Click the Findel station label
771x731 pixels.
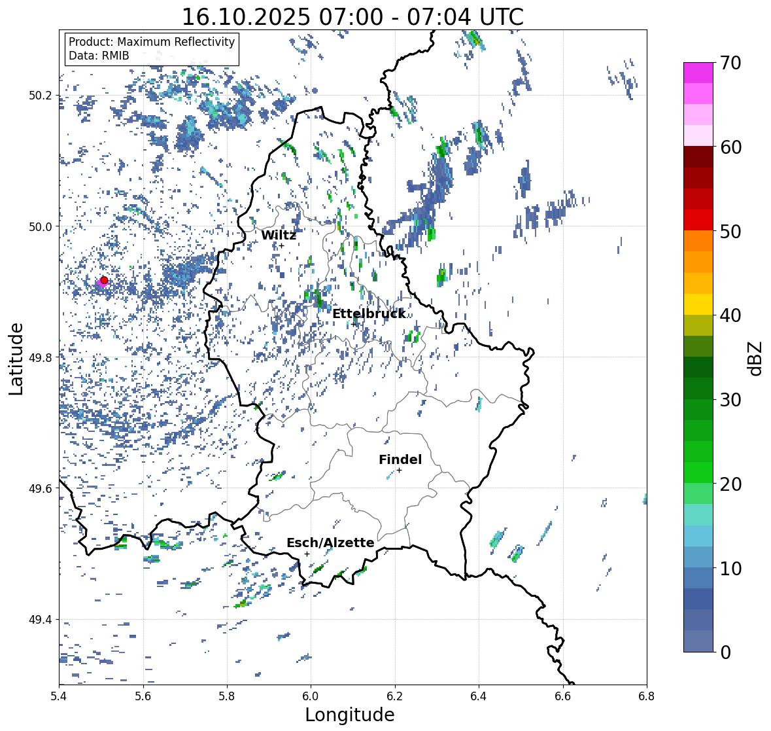point(400,459)
